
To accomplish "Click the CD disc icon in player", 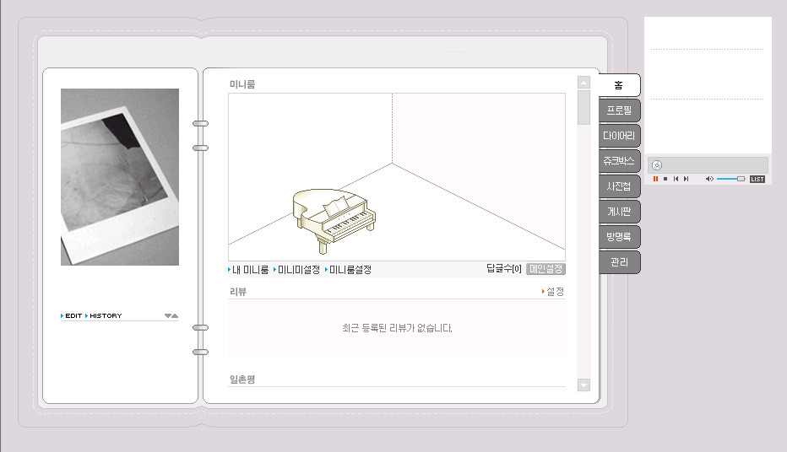I will 657,165.
